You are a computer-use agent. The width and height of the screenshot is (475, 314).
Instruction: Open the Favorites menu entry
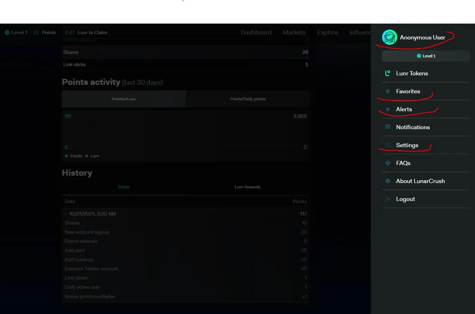tap(426, 91)
